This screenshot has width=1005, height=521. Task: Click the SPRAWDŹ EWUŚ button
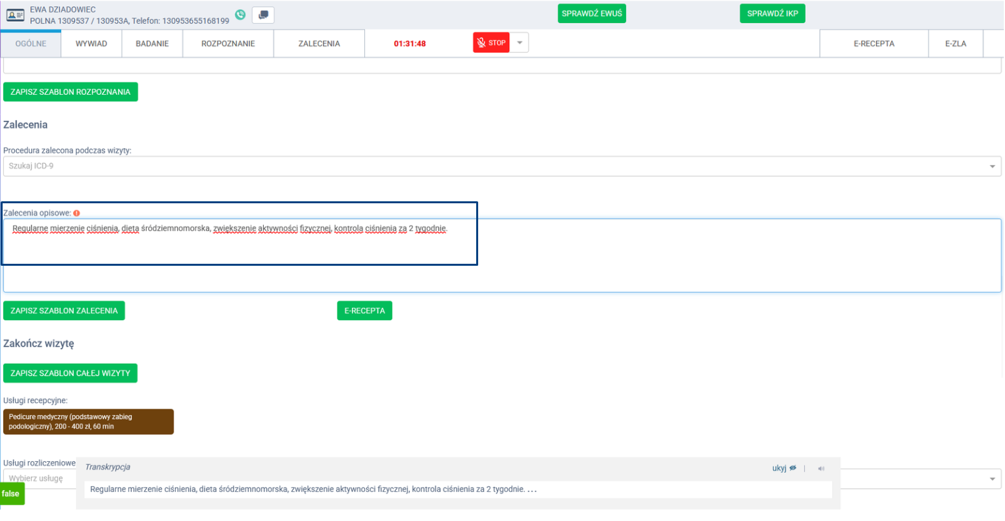(x=591, y=14)
